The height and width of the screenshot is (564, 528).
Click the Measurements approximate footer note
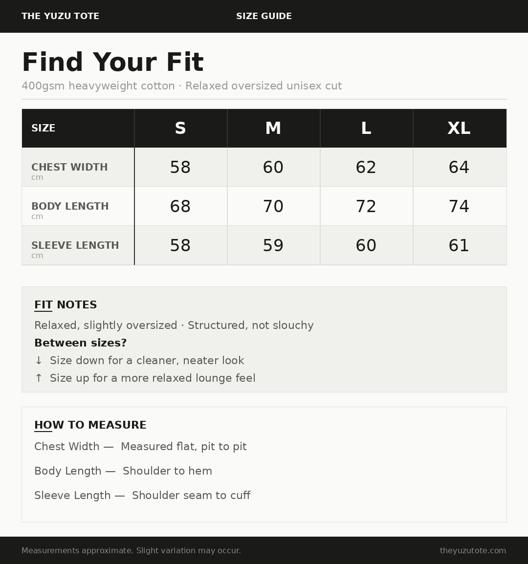coord(131,551)
